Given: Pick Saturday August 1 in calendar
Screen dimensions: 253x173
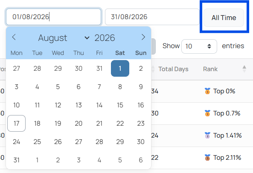Looking at the screenshot, I should [x=120, y=69].
